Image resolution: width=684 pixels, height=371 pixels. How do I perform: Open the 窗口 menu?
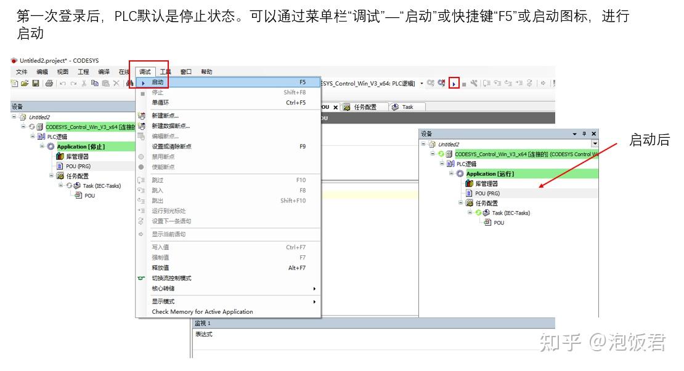click(186, 72)
